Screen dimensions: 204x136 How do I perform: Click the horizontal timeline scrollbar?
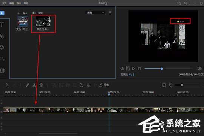pos(58,133)
